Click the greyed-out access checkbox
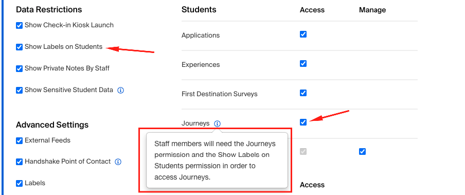The image size is (465, 195). pyautogui.click(x=303, y=152)
